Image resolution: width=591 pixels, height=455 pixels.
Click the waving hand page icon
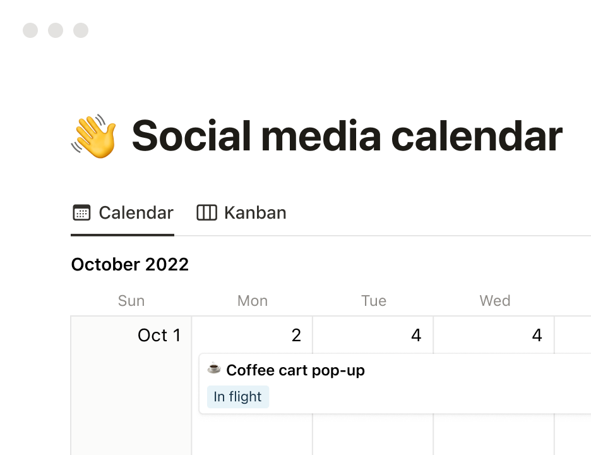pos(94,136)
